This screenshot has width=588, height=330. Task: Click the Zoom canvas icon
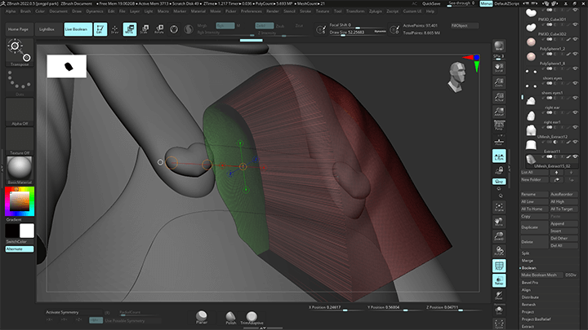pos(499,82)
